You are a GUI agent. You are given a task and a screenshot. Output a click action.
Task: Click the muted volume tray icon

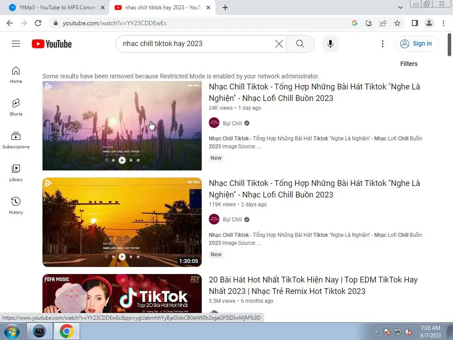click(x=408, y=332)
